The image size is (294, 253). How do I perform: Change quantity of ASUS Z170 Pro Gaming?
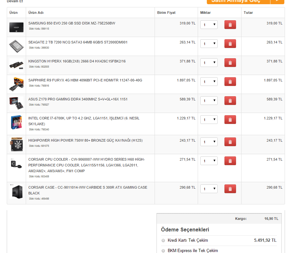pos(209,101)
